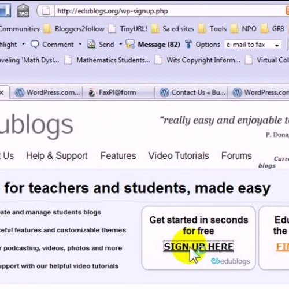Click the 'features and customizable themes' text

pyautogui.click(x=70, y=230)
